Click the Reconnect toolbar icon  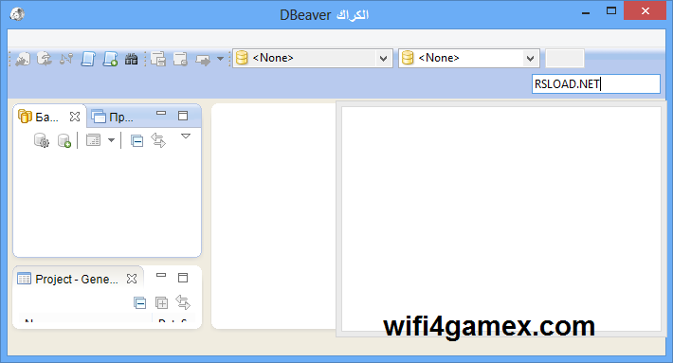[44, 59]
